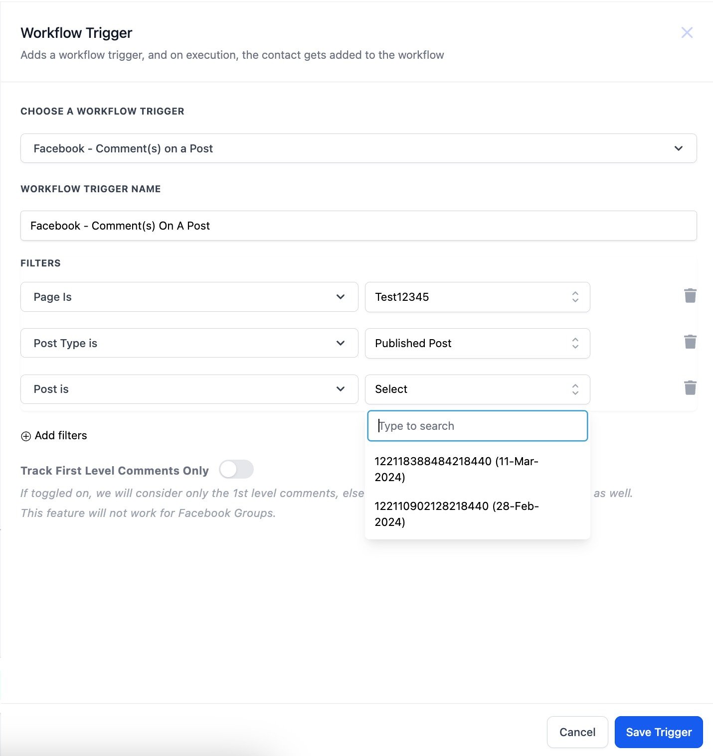This screenshot has height=756, width=713.
Task: Remove the Post is filter row
Action: (690, 388)
